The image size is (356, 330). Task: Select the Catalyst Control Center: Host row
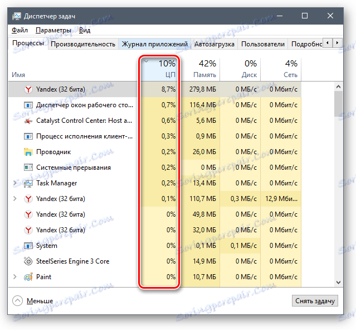[x=155, y=121]
